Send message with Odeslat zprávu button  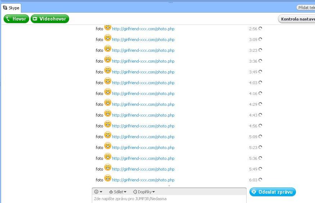click(x=273, y=192)
